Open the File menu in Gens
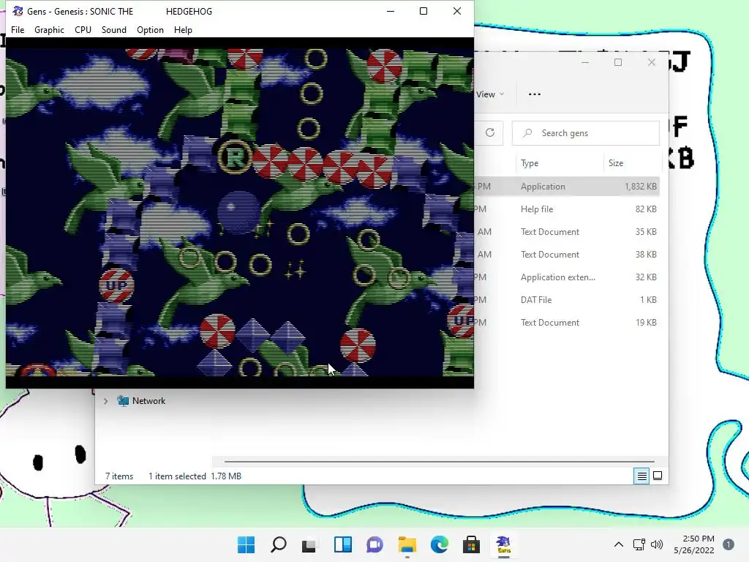The width and height of the screenshot is (749, 562). pos(18,29)
